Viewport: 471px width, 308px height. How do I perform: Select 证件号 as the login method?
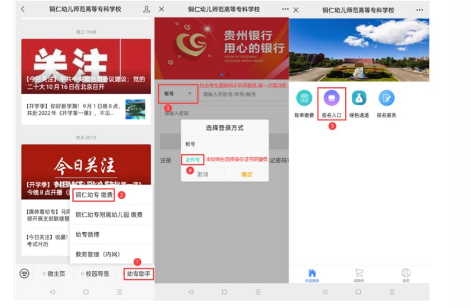point(193,159)
